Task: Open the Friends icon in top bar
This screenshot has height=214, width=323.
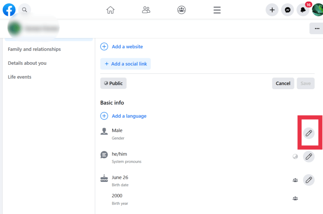Action: tap(146, 10)
